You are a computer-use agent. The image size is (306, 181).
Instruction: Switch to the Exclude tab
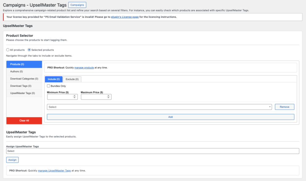(72, 79)
